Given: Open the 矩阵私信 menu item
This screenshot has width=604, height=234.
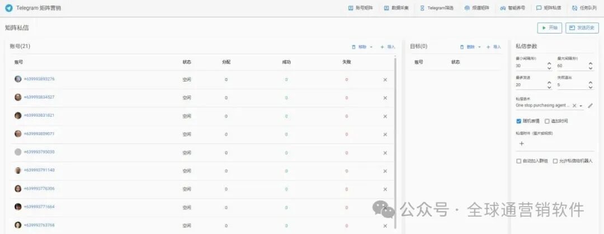Looking at the screenshot, I should 549,8.
